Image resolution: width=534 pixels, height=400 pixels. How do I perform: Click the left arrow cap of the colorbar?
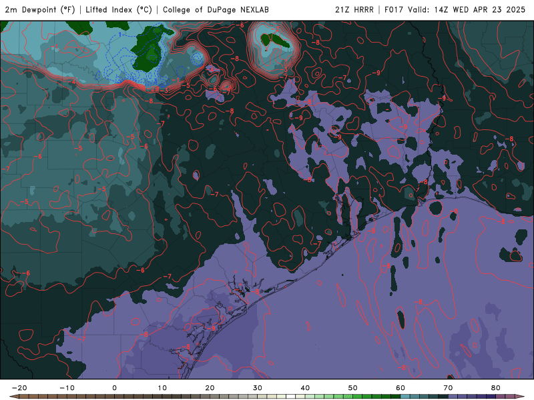tap(14, 397)
